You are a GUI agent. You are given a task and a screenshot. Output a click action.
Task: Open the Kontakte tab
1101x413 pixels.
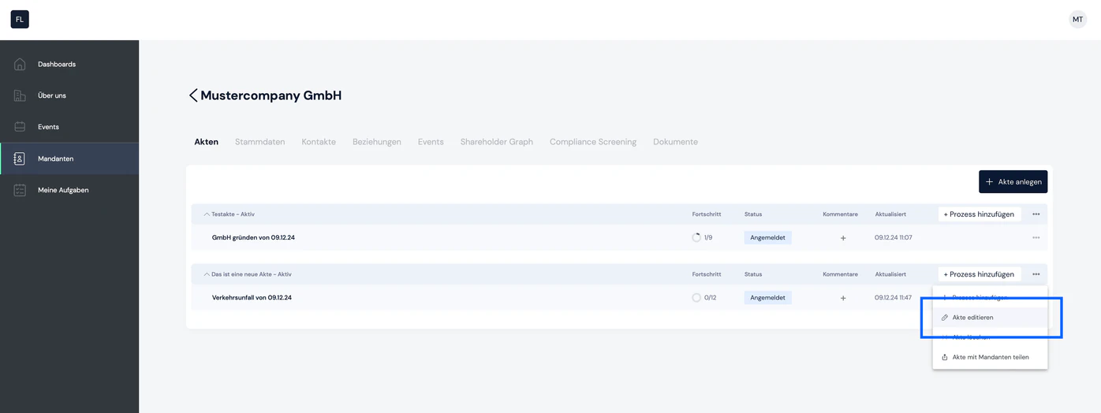pos(319,142)
